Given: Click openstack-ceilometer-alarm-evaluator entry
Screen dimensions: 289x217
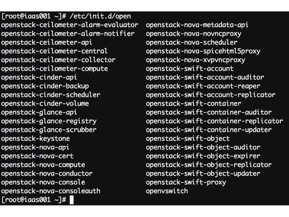Looking at the screenshot, I should click(70, 25).
